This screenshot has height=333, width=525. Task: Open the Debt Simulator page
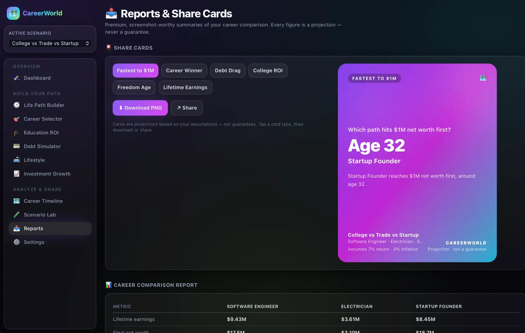tap(50, 146)
